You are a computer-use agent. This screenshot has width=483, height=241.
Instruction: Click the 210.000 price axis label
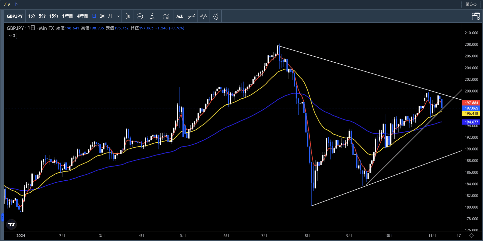pos(471,33)
